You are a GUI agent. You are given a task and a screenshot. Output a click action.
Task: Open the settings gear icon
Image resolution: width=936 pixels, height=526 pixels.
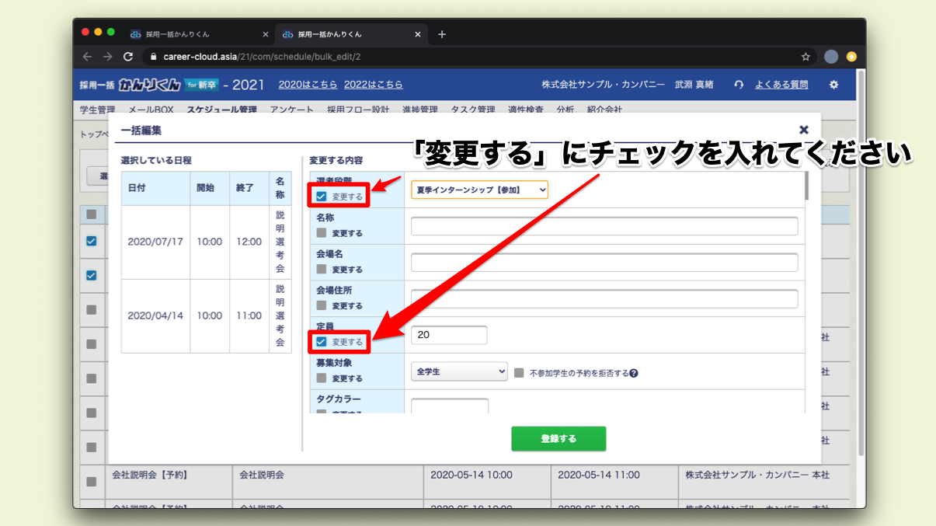click(833, 85)
